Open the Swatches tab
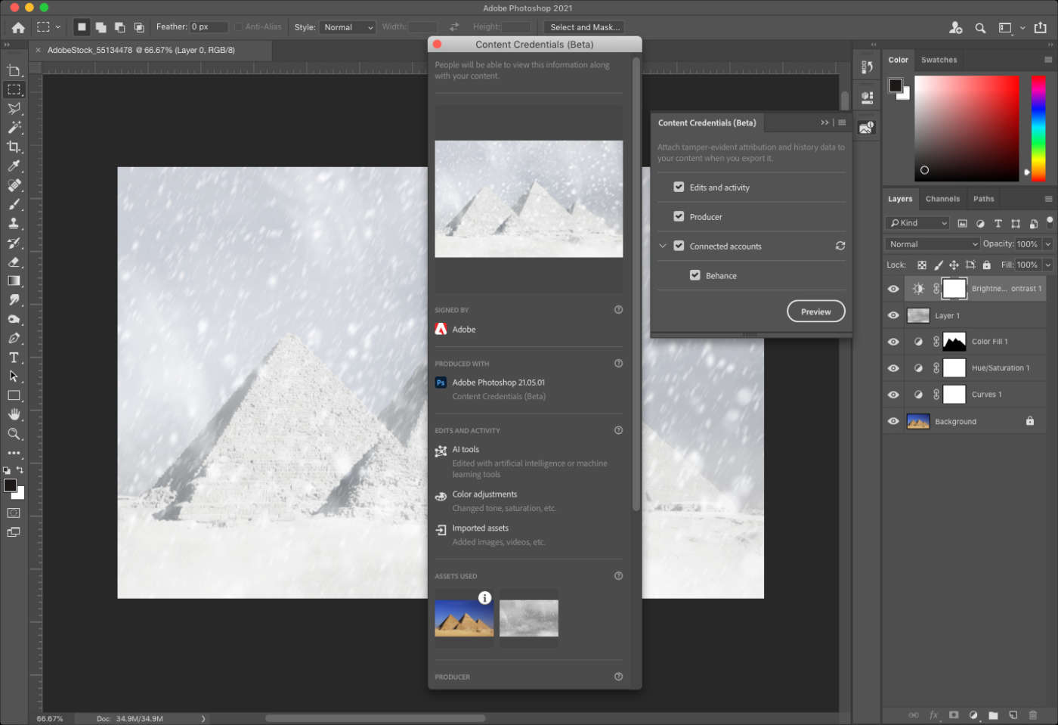The image size is (1058, 725). (x=939, y=60)
